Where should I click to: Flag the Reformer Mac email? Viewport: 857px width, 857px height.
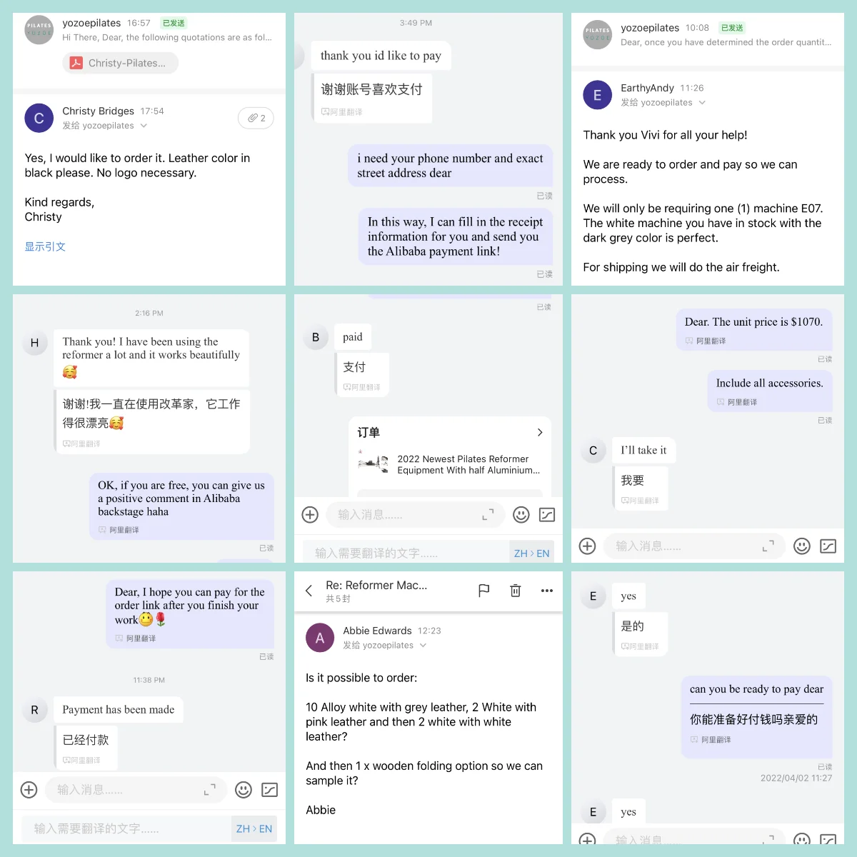coord(484,591)
